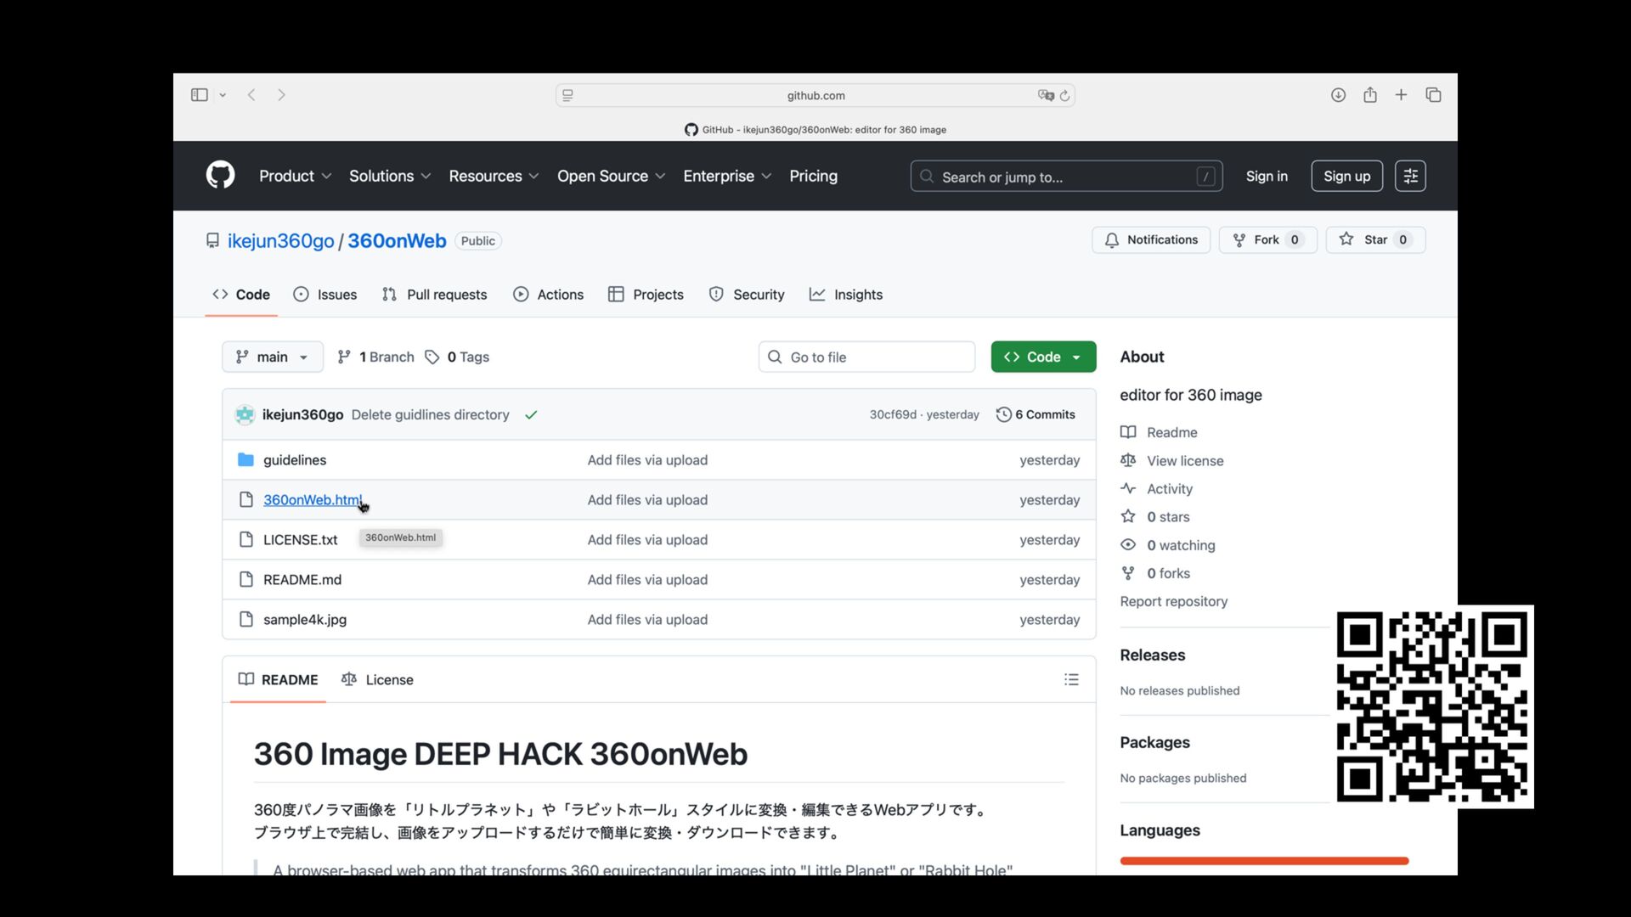The image size is (1631, 917).
Task: Open the sidebar options chevron in Safari
Action: [223, 95]
